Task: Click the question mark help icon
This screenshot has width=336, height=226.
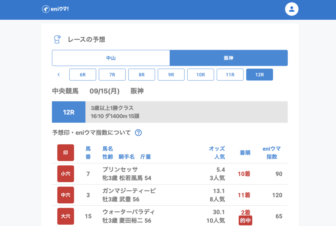Action: [x=138, y=133]
